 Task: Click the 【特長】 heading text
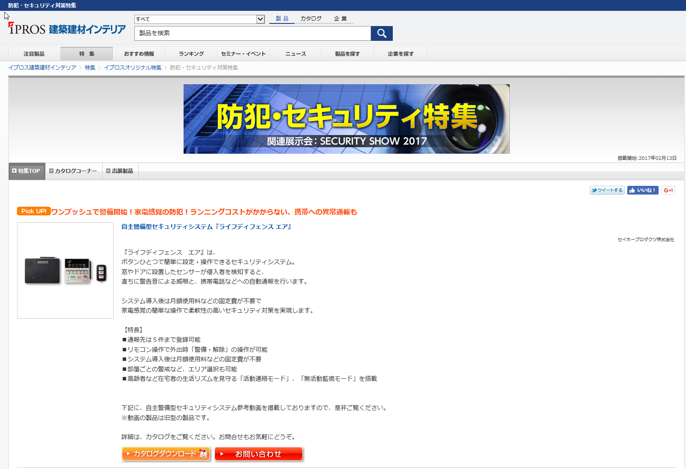click(x=133, y=330)
